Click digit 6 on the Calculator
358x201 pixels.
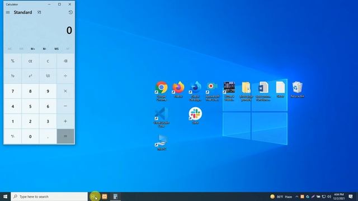point(48,106)
